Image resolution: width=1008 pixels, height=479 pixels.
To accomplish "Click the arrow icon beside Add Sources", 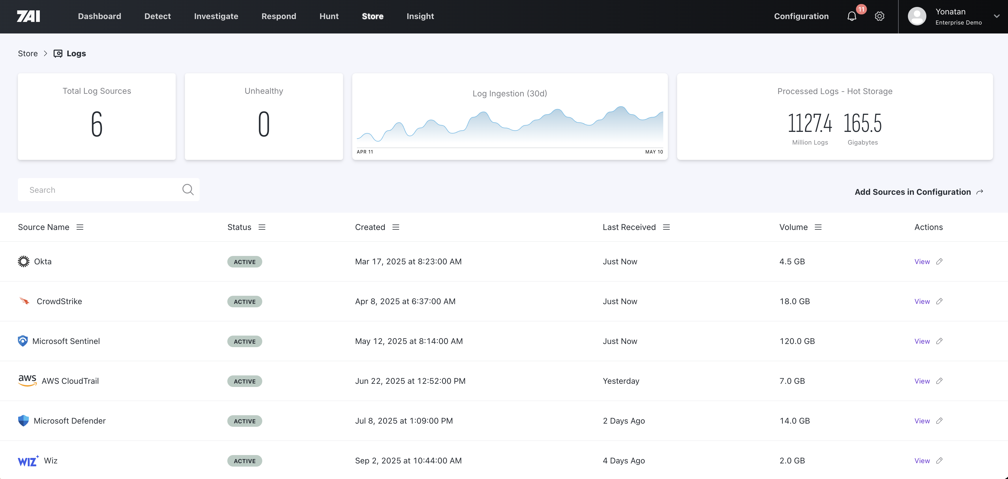I will click(979, 192).
